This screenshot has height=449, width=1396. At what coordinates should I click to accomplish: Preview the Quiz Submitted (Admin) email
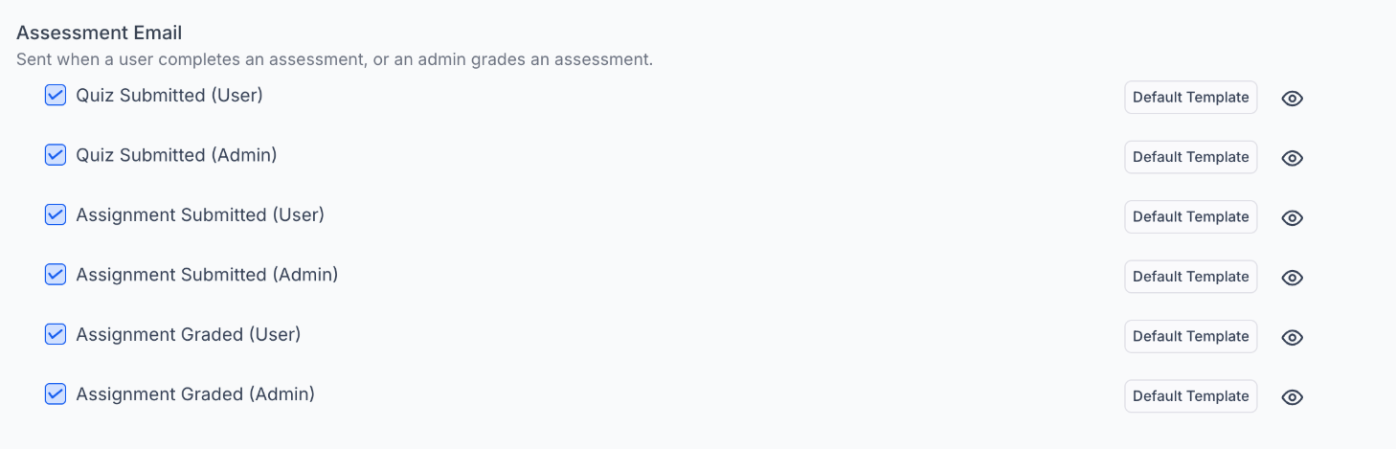pyautogui.click(x=1293, y=158)
